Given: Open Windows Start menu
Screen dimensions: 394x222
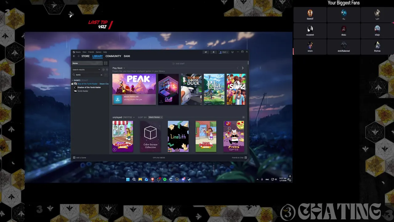Looking at the screenshot, I should pos(128,179).
